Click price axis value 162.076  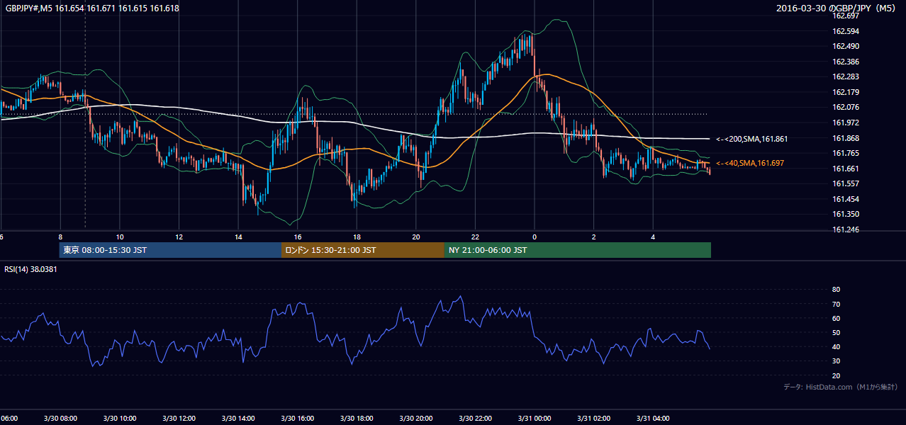pos(845,108)
